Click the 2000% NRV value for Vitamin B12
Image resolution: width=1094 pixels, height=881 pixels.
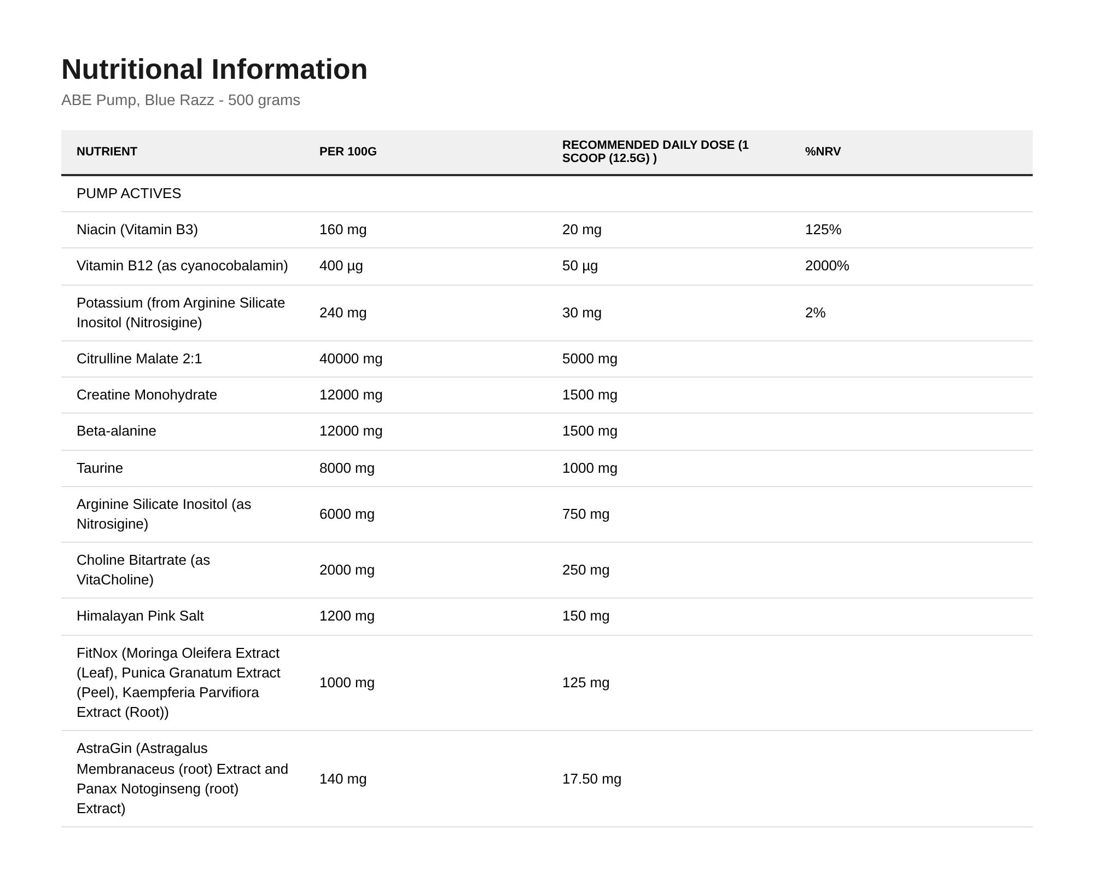(827, 266)
